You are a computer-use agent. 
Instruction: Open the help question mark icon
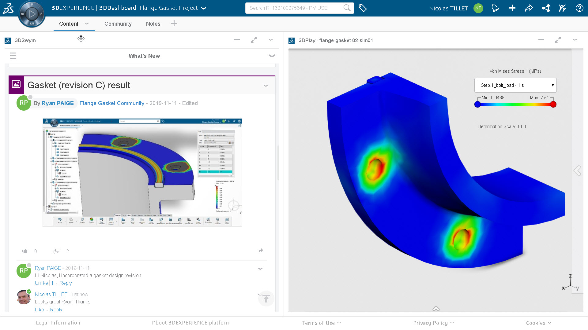coord(579,8)
